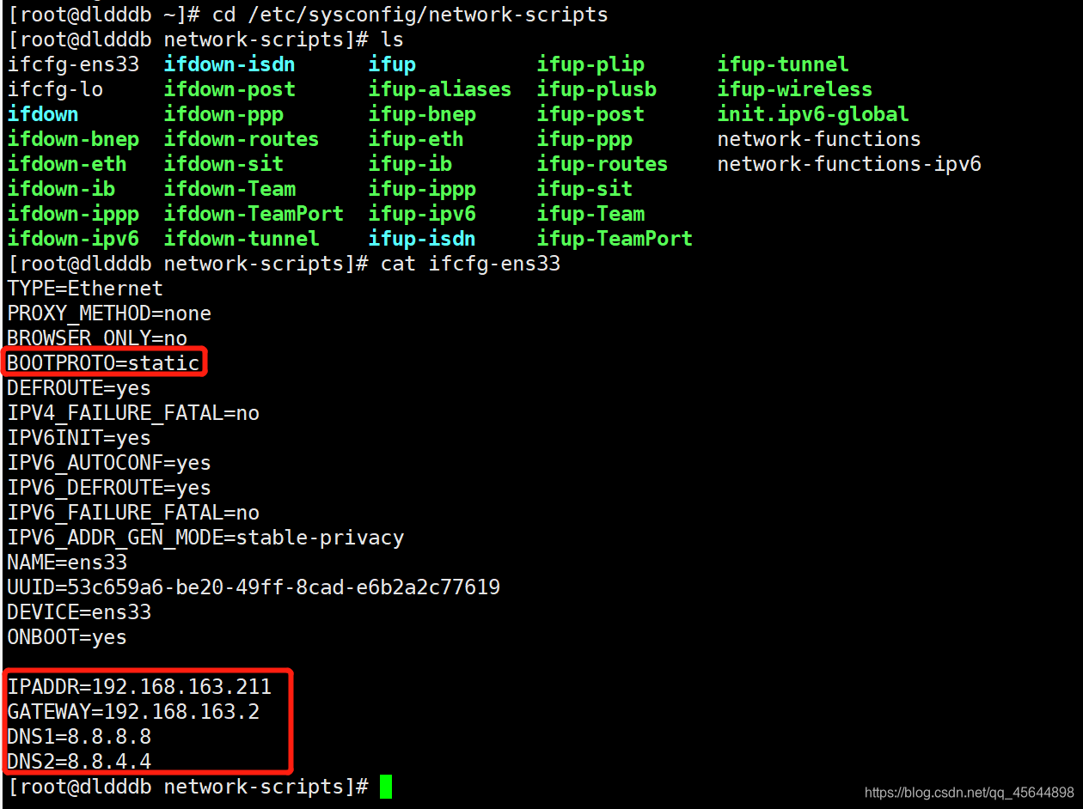
Task: Select the ifup-aliases file name
Action: 440,89
